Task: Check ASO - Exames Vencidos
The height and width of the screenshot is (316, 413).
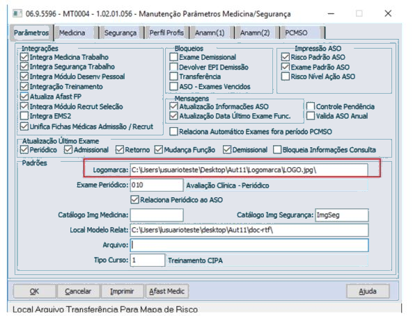Action: point(173,86)
